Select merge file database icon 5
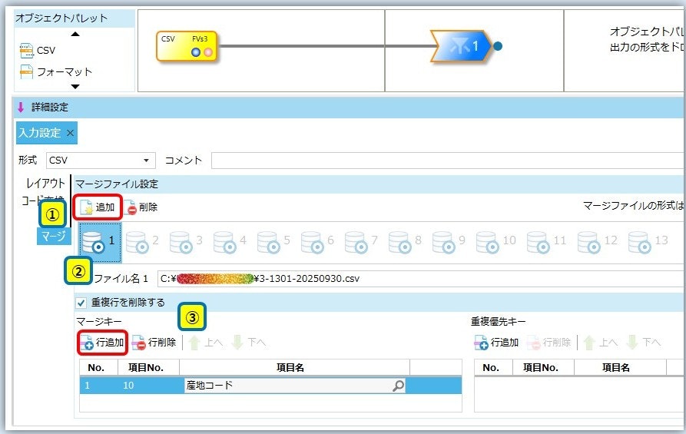 273,242
